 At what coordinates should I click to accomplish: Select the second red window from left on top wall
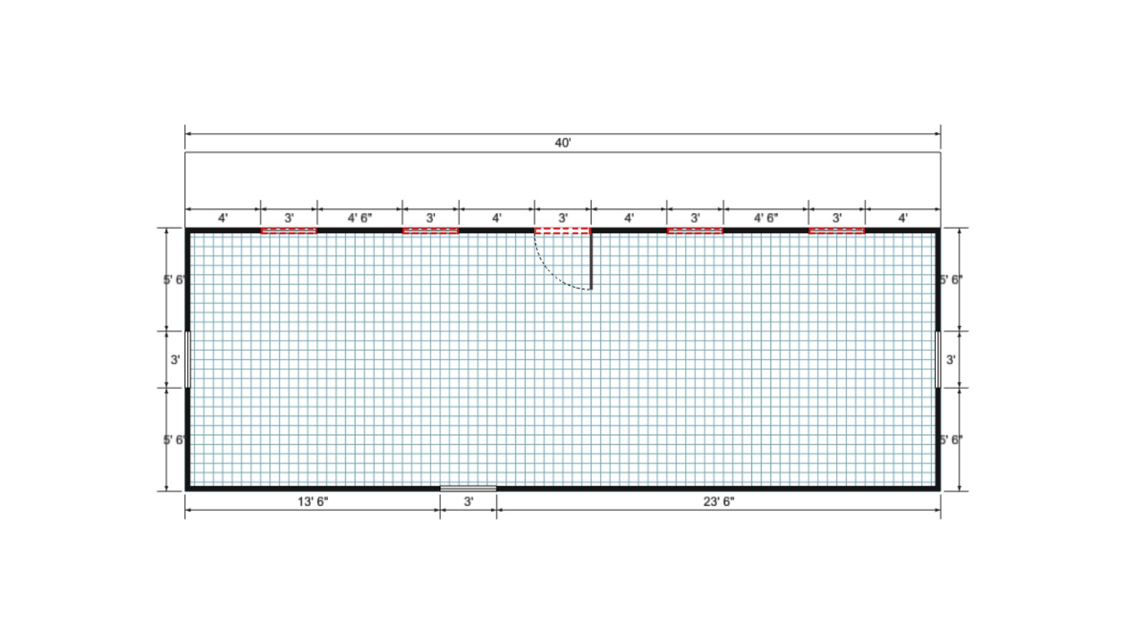point(431,231)
